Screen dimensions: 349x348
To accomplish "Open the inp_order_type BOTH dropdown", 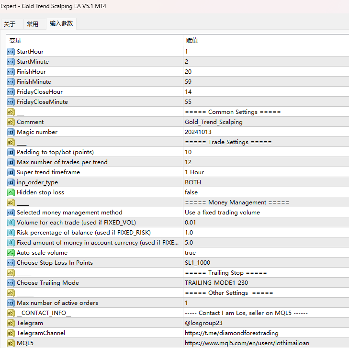I will coord(266,182).
